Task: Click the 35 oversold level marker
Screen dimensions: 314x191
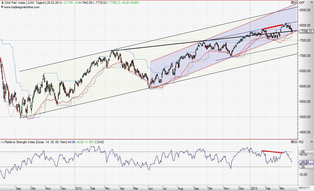Action: coord(303,167)
